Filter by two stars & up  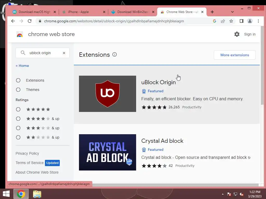[x=18, y=137]
